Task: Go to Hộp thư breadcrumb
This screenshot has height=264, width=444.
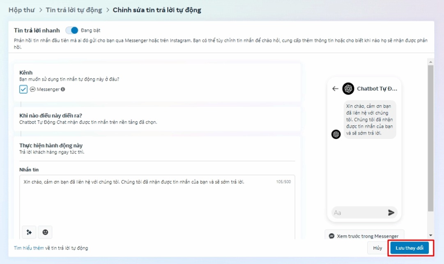Action: 21,10
